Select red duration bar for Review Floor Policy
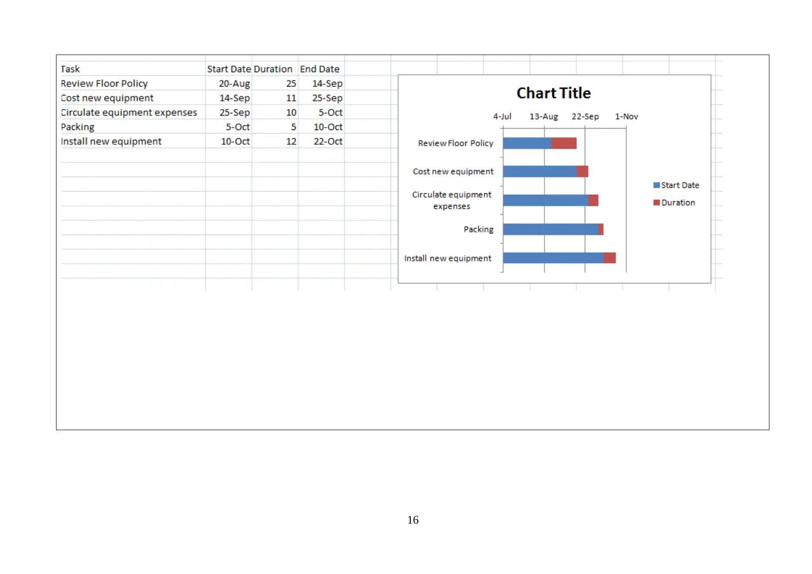This screenshot has width=812, height=574. (564, 143)
